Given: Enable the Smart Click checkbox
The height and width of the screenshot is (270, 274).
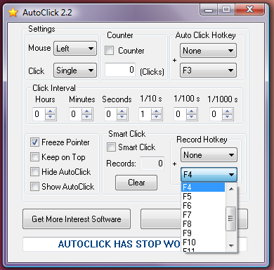Looking at the screenshot, I should click(x=111, y=147).
